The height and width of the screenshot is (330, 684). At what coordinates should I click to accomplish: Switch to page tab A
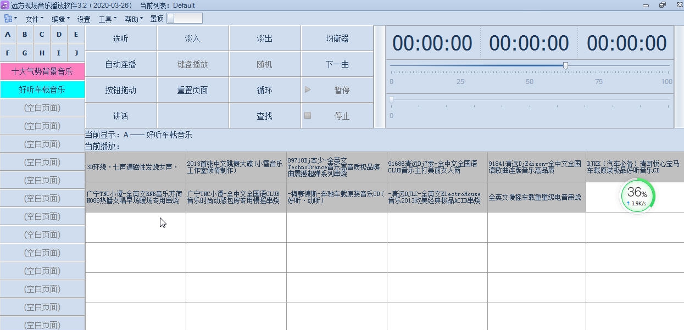coord(8,34)
